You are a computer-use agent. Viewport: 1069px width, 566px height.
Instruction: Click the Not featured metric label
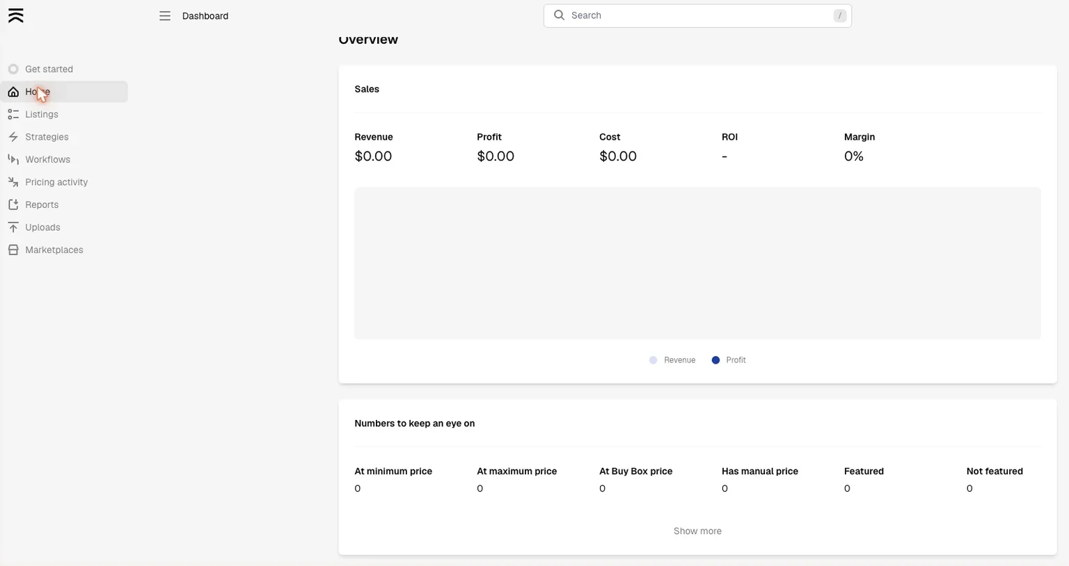(995, 471)
